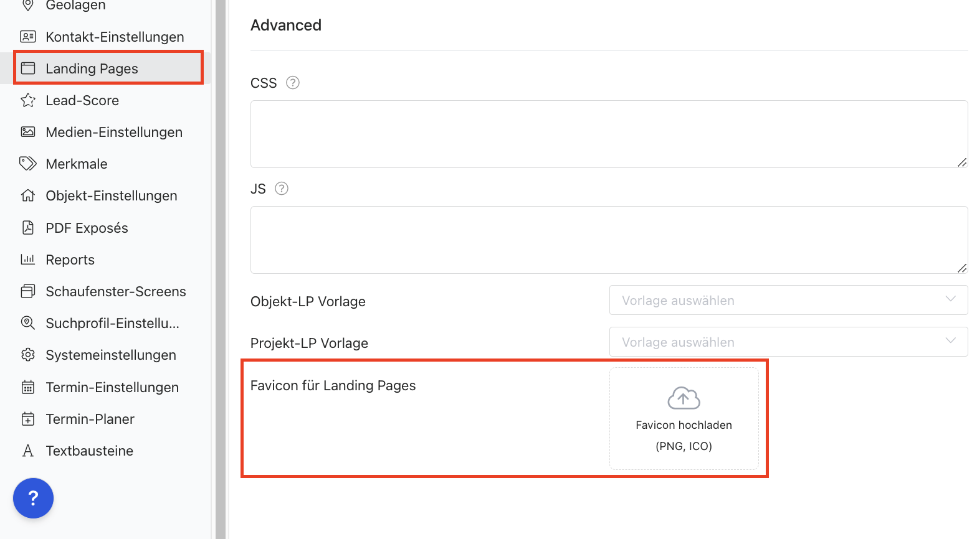Viewport: 977px width, 539px height.
Task: Expand Projekt-LP Vorlage chevron arrow
Action: pos(950,340)
